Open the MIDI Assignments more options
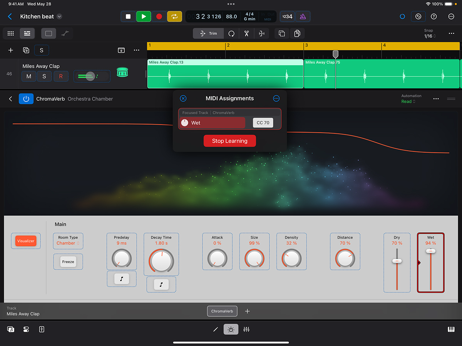 [x=276, y=98]
